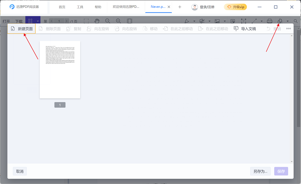
Task: Click the 升级vip upgrade button
Action: coord(236,7)
